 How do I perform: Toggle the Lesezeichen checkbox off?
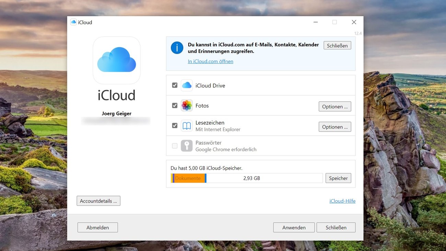(175, 126)
